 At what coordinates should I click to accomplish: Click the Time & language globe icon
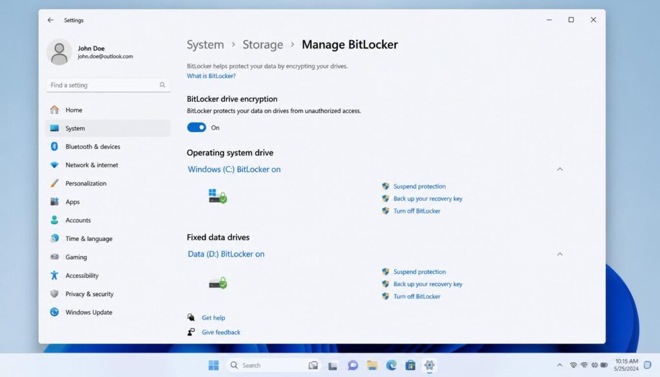(54, 238)
